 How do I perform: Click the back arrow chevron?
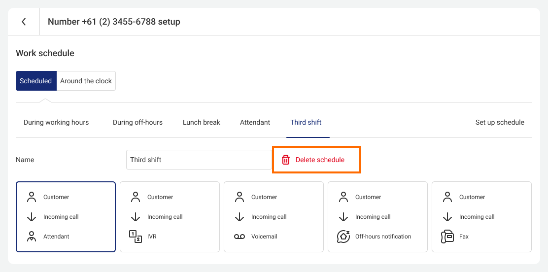pyautogui.click(x=24, y=22)
